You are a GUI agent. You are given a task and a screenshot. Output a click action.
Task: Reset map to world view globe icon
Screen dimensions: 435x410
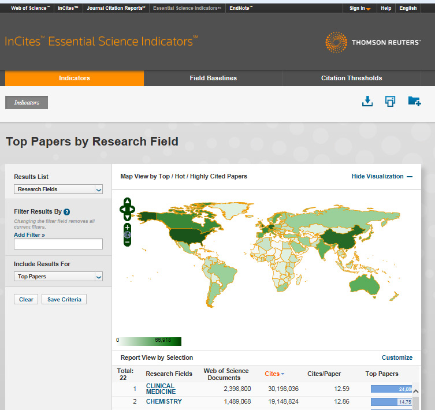(x=127, y=235)
